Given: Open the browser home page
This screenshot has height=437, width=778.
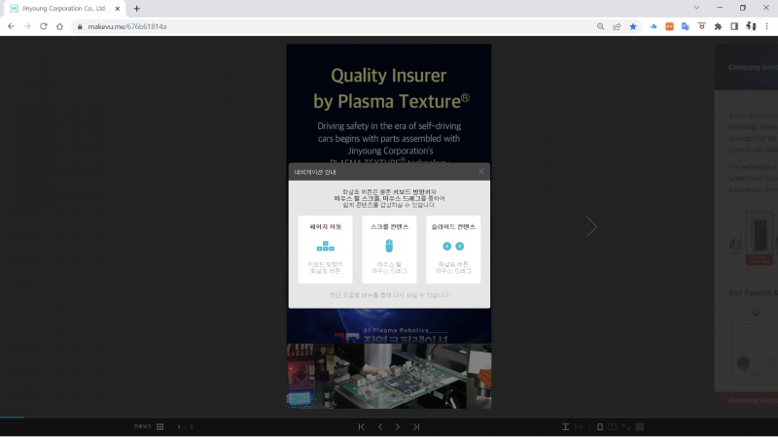Looking at the screenshot, I should 59,26.
